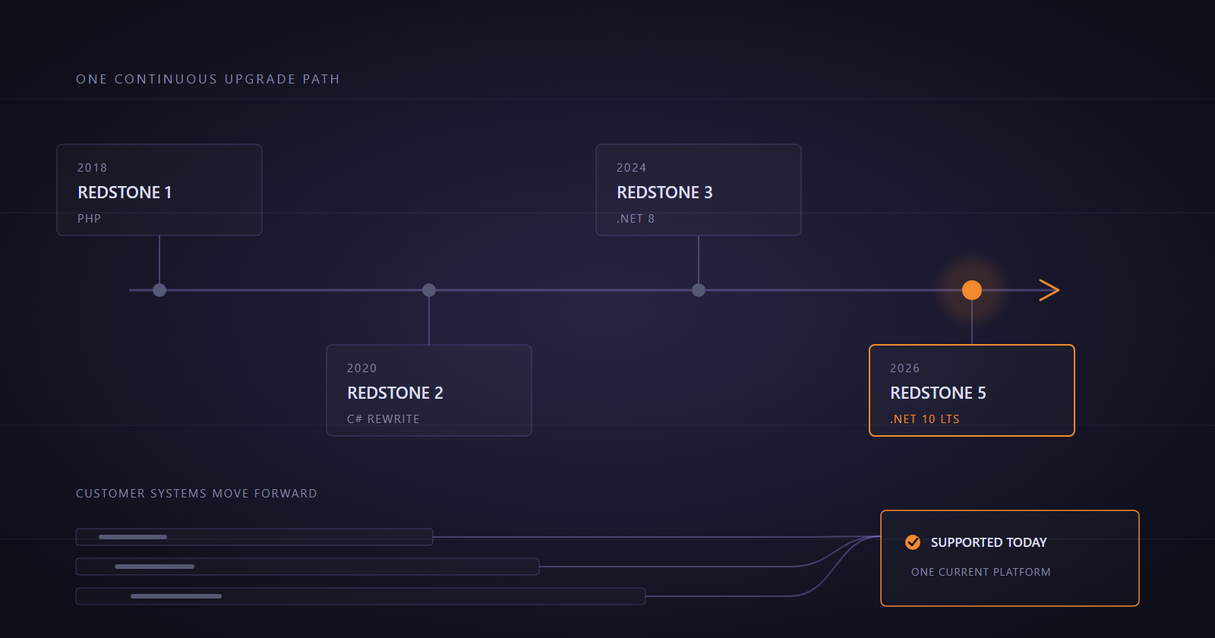Click the 'PHP' platform label
The image size is (1215, 638).
point(90,219)
